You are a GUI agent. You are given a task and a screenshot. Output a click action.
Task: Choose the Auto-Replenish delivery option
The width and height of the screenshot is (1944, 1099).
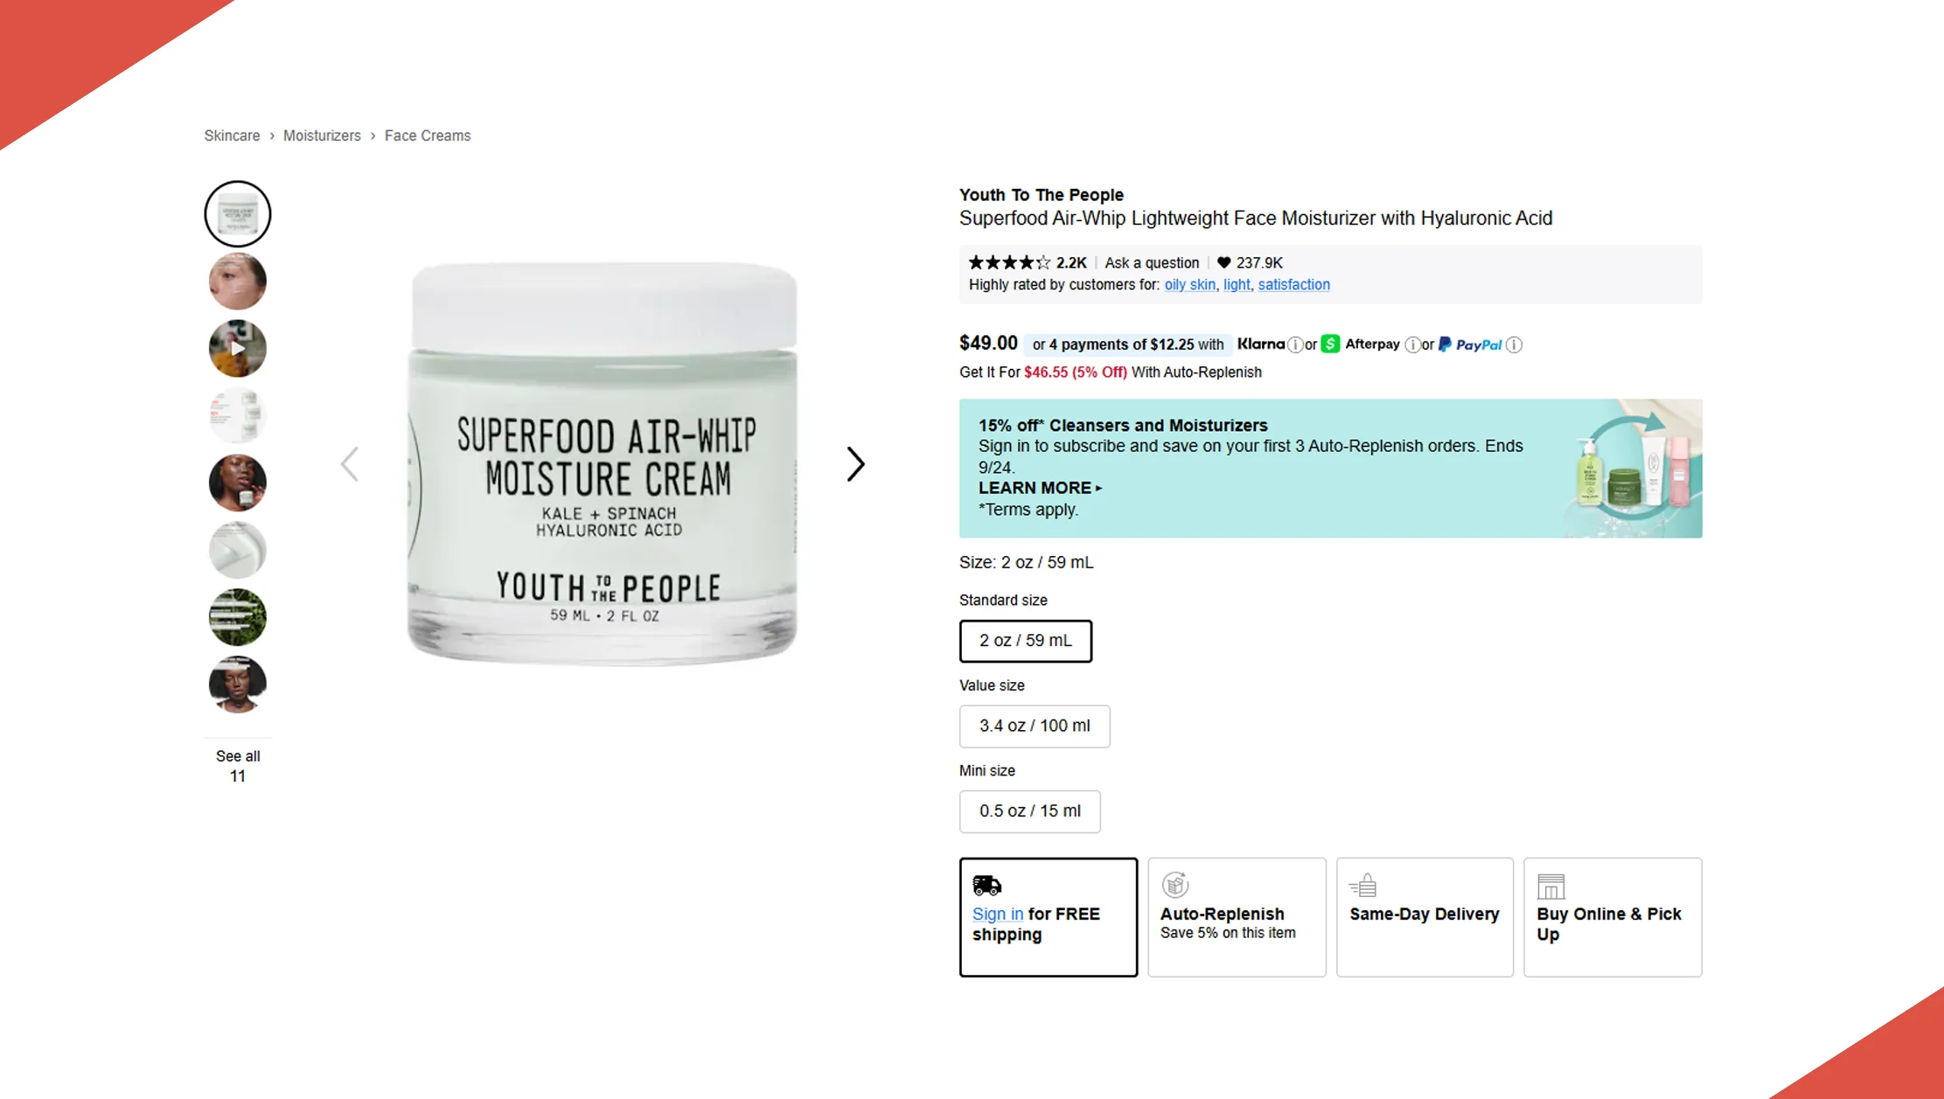point(1237,917)
